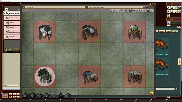Viewport: 182px width, 102px height.
Task: Open the music notes sound tool
Action: click(176, 11)
